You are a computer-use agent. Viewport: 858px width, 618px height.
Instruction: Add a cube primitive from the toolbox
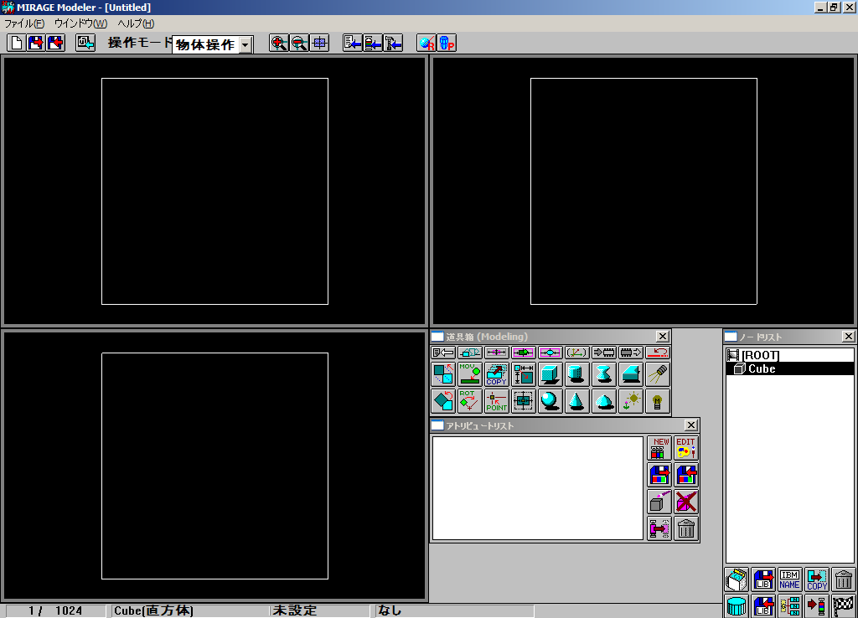550,374
